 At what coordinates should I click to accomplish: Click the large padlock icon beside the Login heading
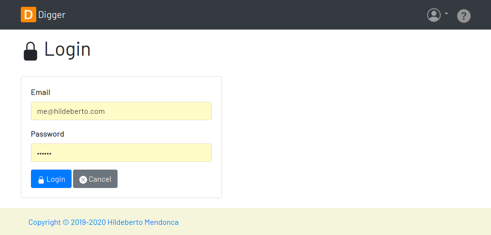coord(30,51)
